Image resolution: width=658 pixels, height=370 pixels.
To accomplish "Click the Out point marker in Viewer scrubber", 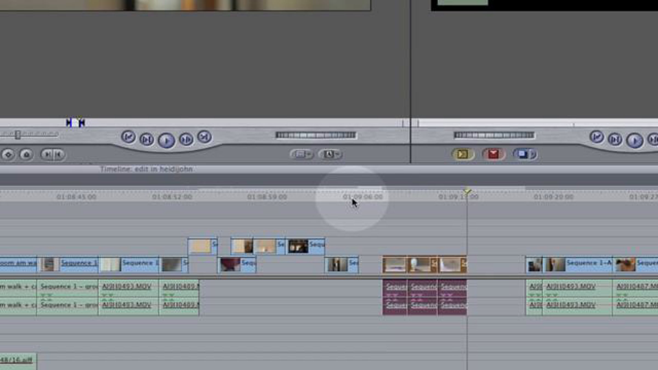I will (x=82, y=123).
